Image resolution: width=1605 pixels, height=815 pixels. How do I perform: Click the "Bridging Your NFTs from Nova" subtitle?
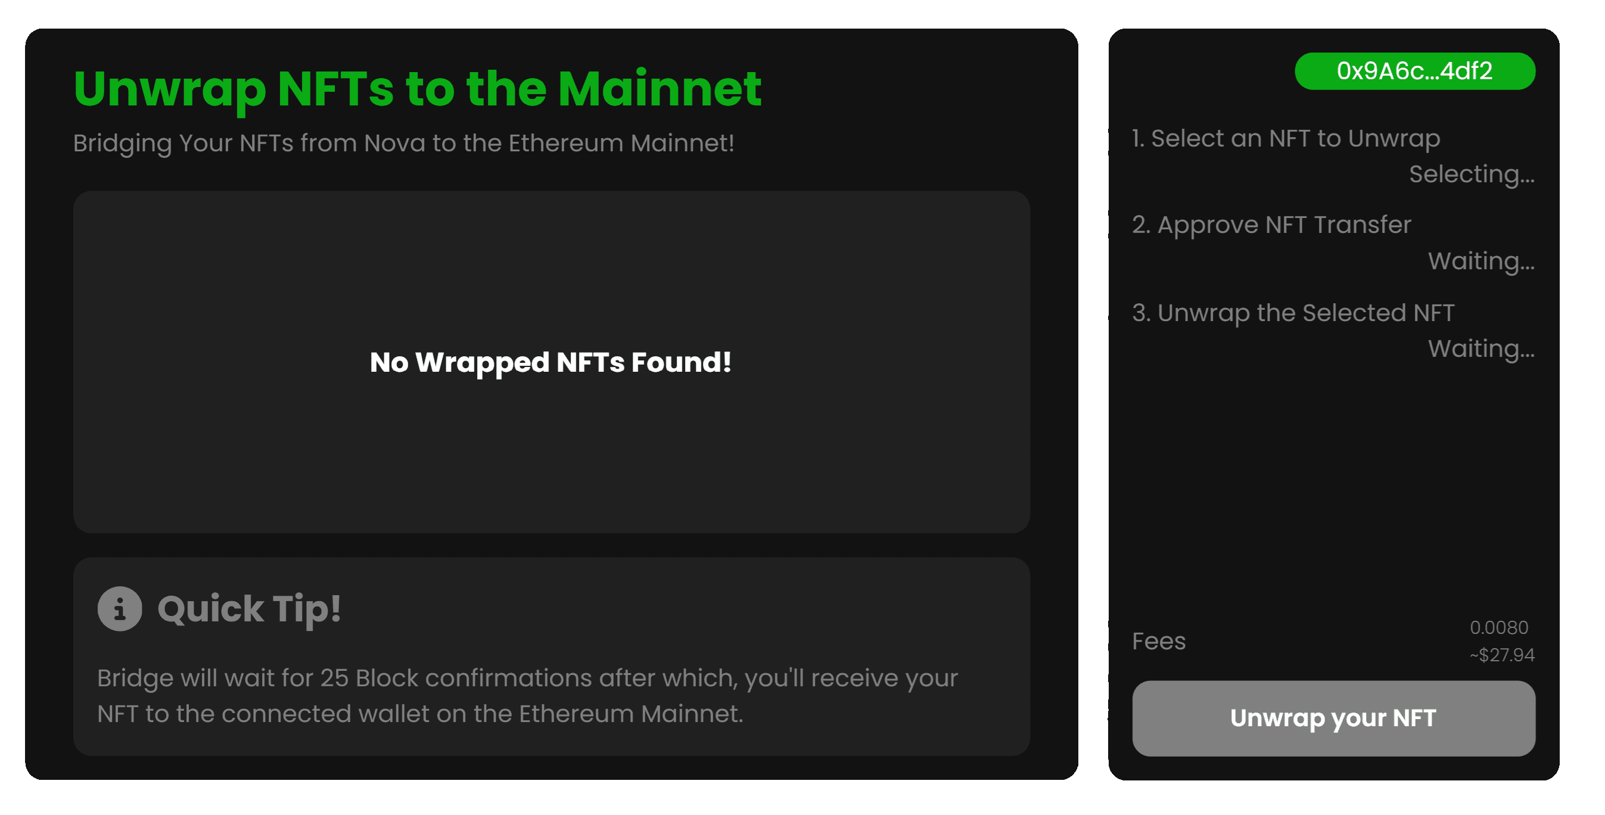403,144
